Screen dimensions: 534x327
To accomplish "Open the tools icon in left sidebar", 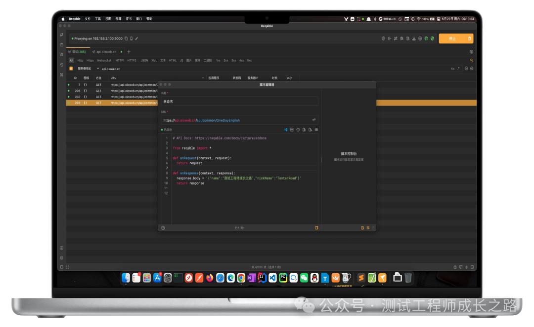I will click(x=62, y=74).
